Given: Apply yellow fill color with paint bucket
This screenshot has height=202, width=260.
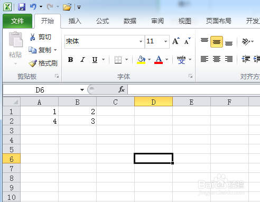Looking at the screenshot, I should [x=141, y=60].
